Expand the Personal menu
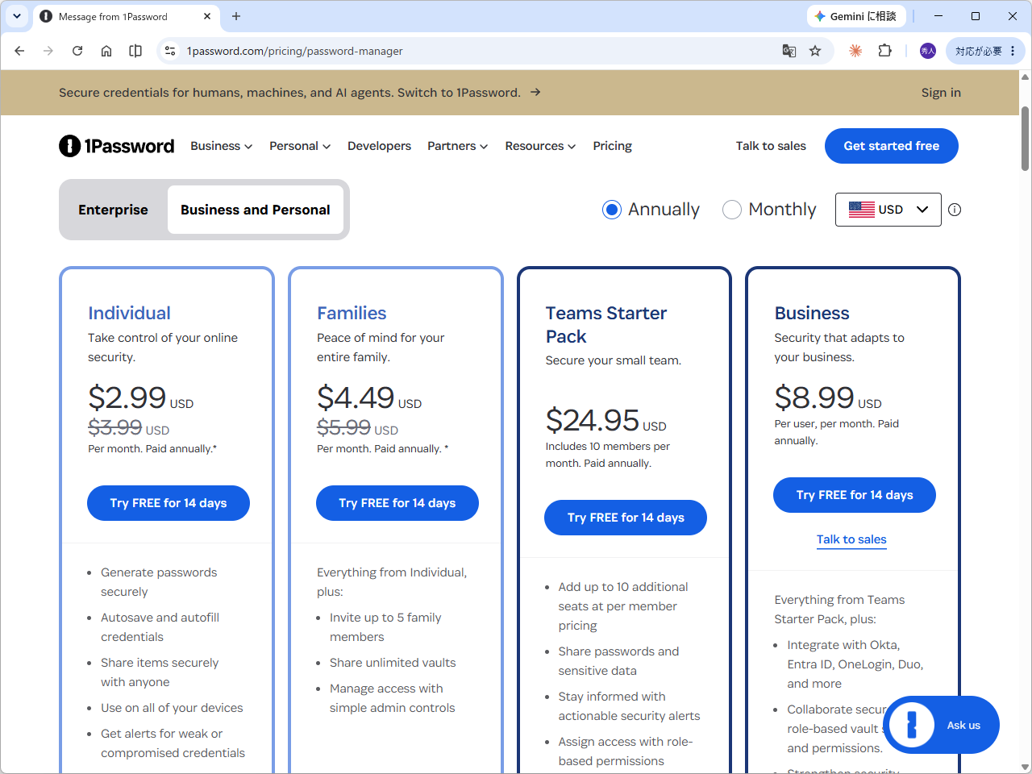 (300, 146)
